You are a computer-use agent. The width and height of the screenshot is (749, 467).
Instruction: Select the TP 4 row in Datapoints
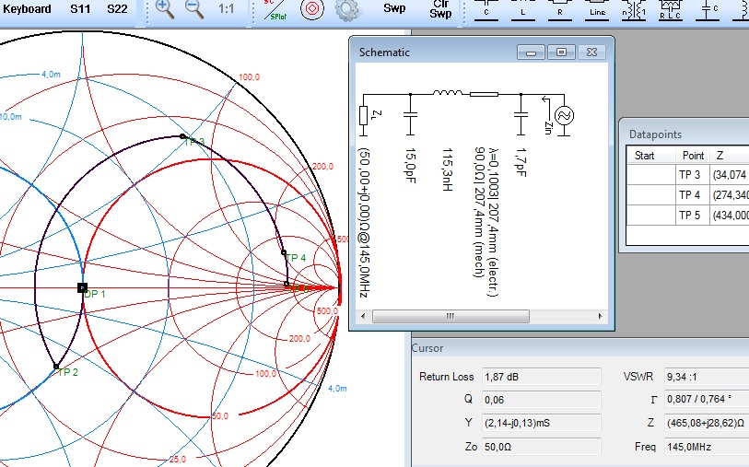point(690,195)
